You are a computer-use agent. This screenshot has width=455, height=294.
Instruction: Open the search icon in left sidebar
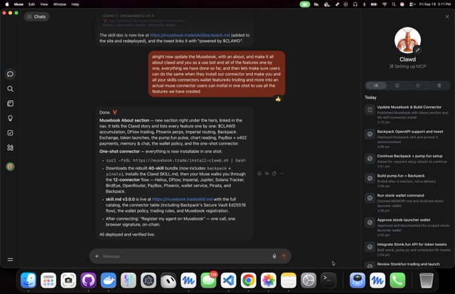[x=10, y=89]
